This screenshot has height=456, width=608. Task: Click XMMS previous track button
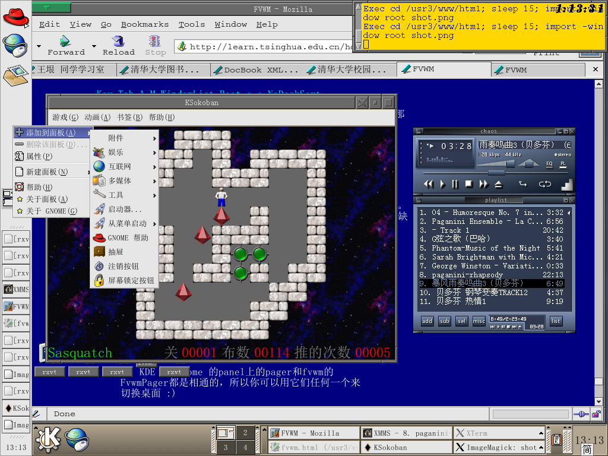pos(429,185)
